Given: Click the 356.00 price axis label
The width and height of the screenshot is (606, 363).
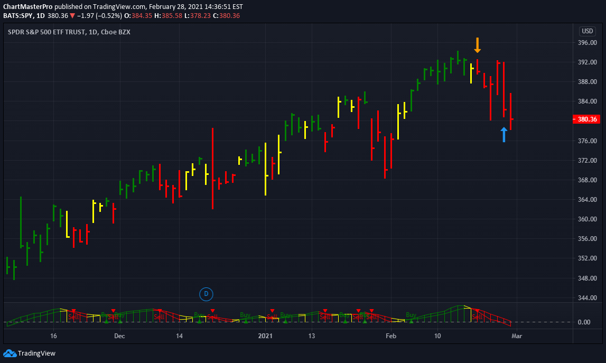Looking at the screenshot, I should pyautogui.click(x=587, y=239).
